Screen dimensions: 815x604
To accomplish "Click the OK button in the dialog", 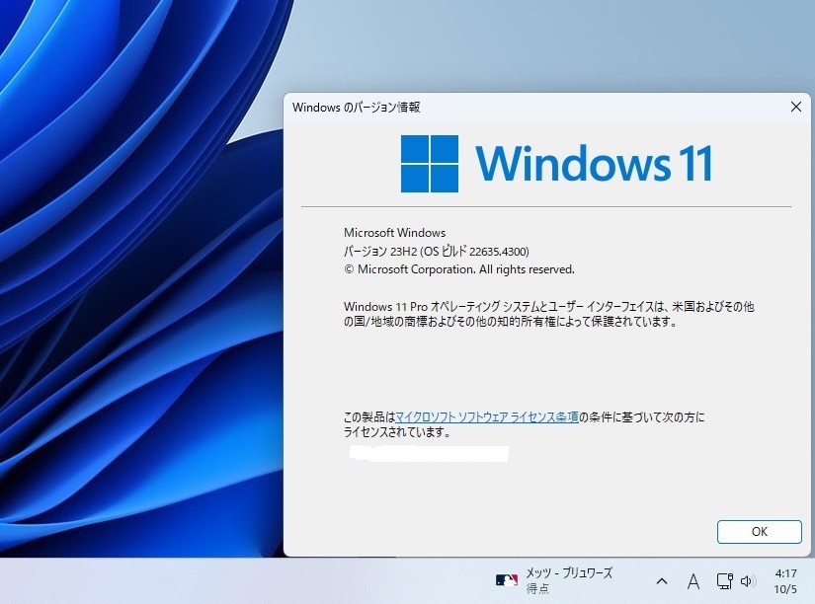I will click(x=759, y=531).
